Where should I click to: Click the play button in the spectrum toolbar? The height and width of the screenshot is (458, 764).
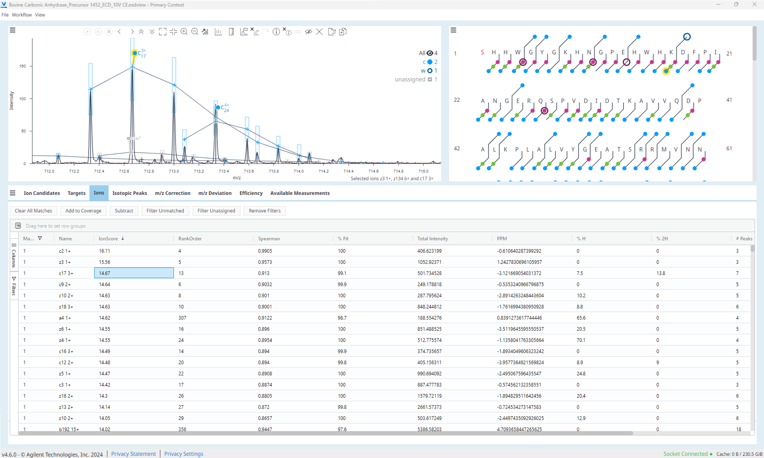pos(87,31)
